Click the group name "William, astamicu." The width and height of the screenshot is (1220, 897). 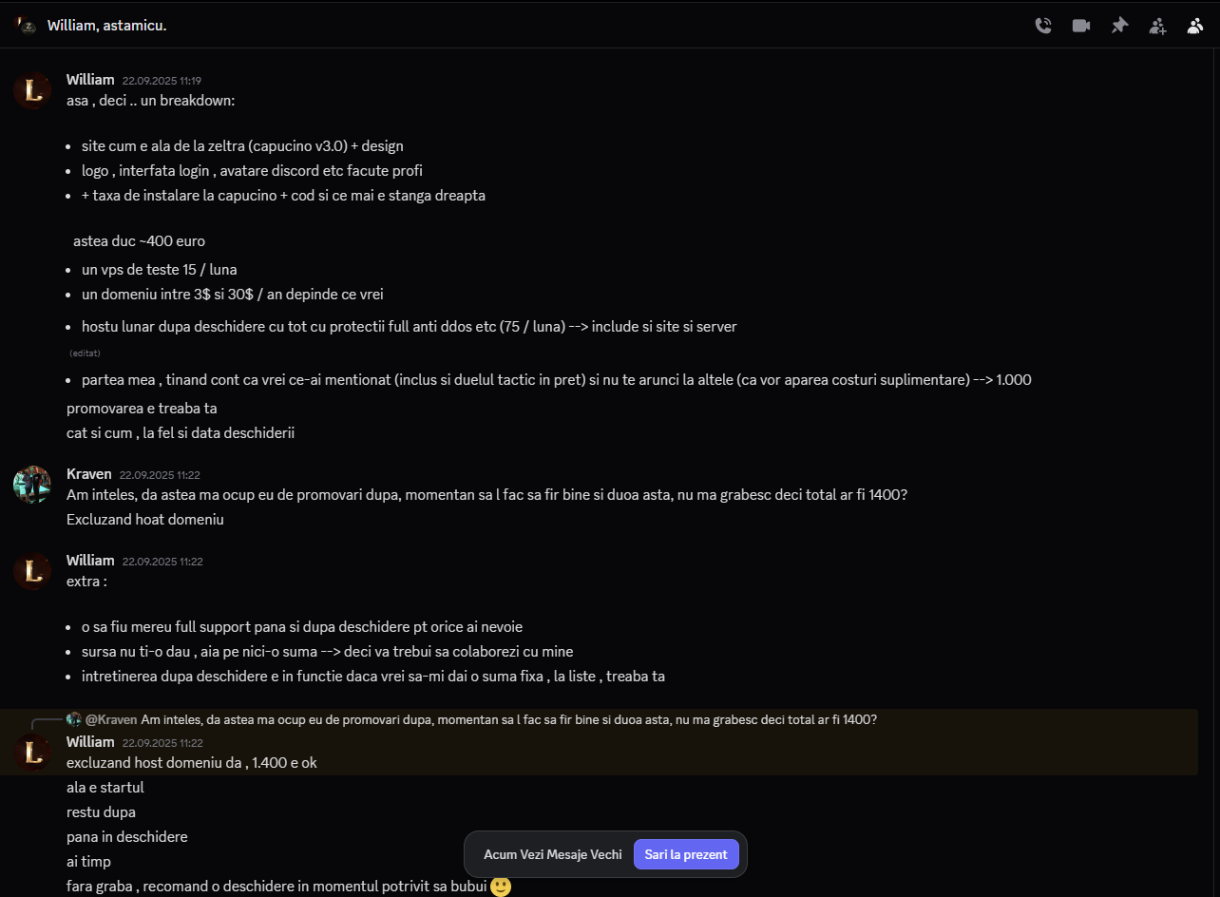click(107, 25)
